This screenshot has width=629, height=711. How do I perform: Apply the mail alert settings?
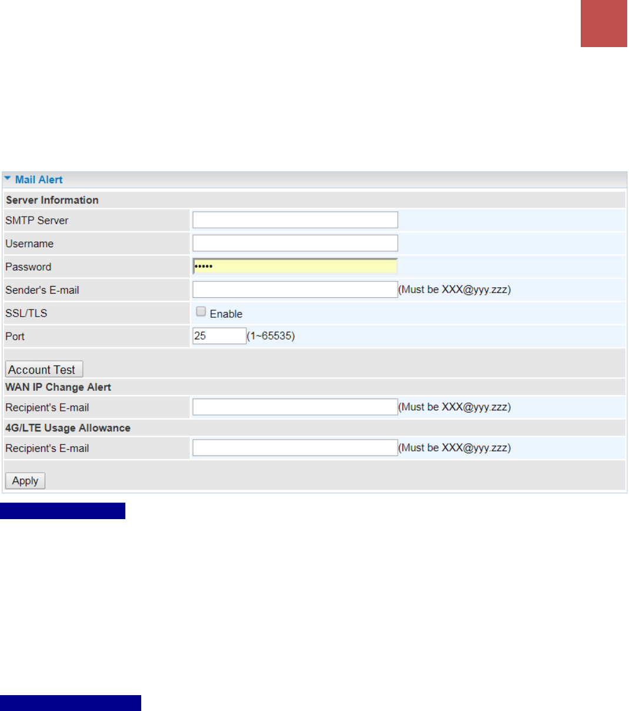(25, 481)
